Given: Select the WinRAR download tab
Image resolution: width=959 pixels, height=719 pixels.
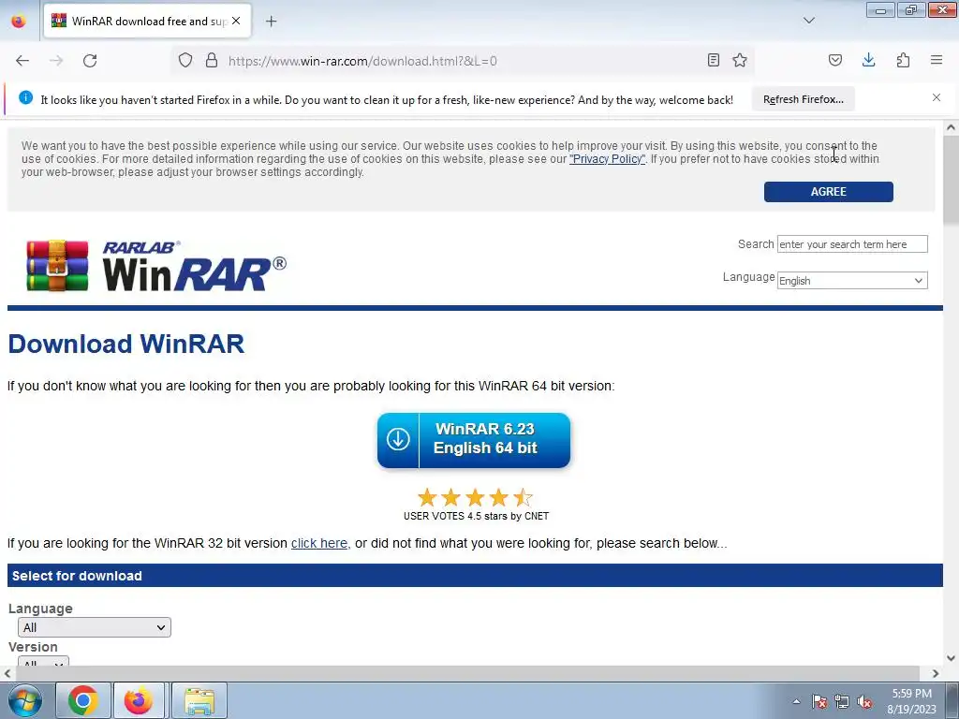Looking at the screenshot, I should [147, 21].
